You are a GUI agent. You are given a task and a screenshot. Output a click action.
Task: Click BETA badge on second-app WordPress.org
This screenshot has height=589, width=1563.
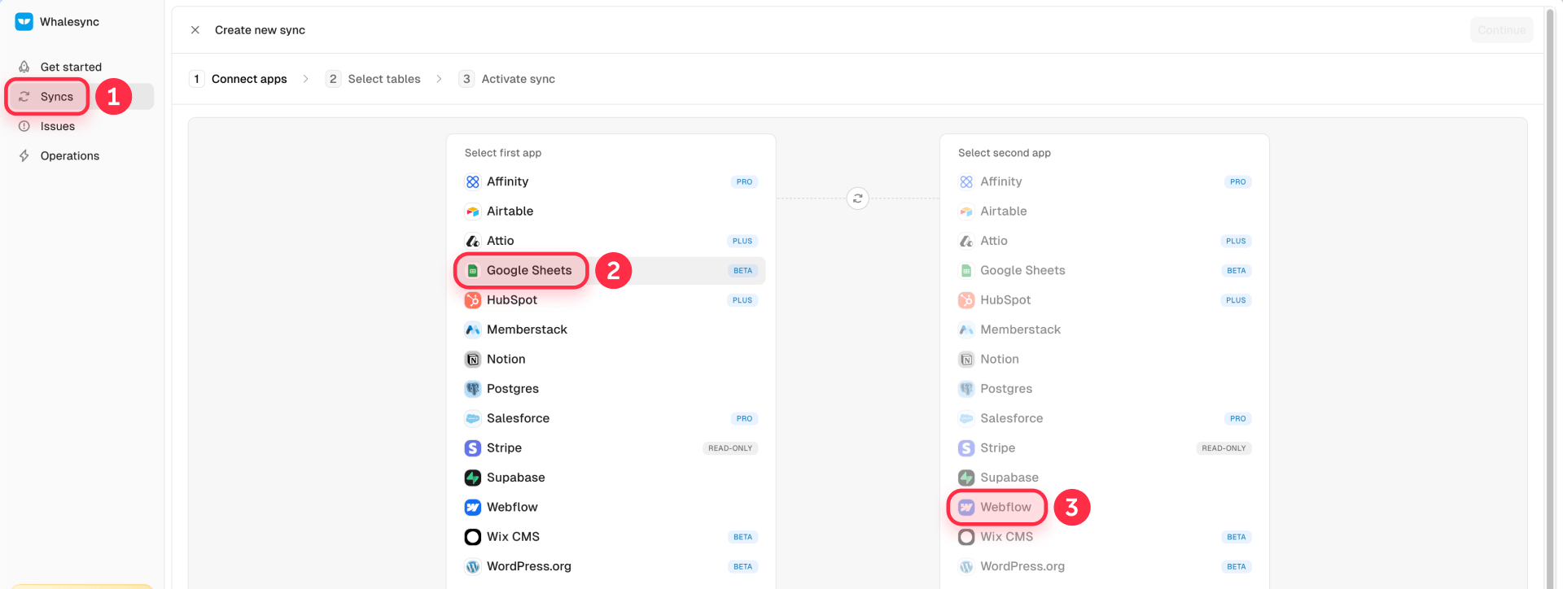click(x=1236, y=566)
